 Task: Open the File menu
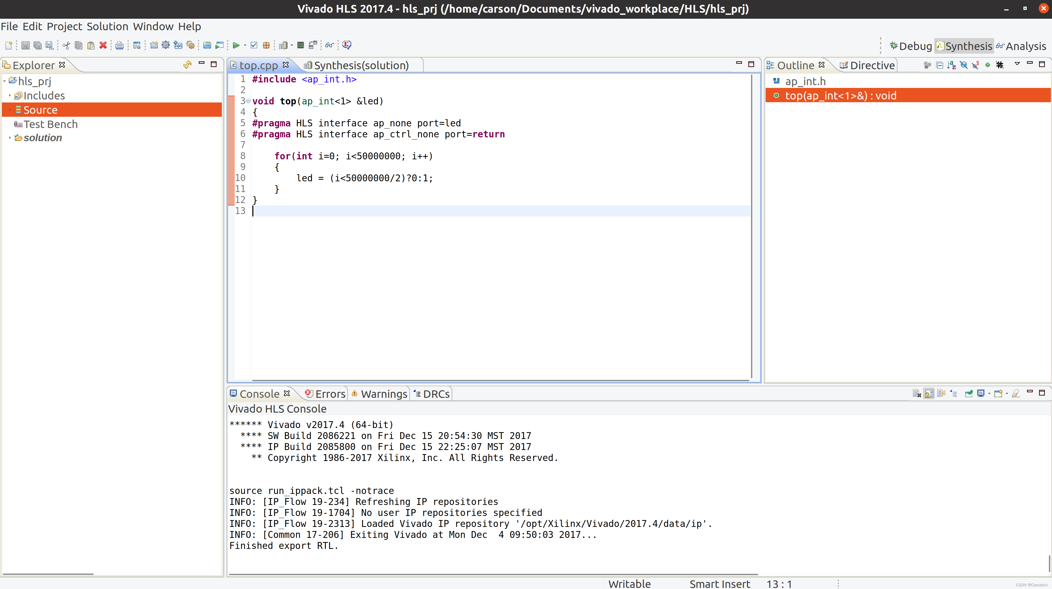point(9,27)
